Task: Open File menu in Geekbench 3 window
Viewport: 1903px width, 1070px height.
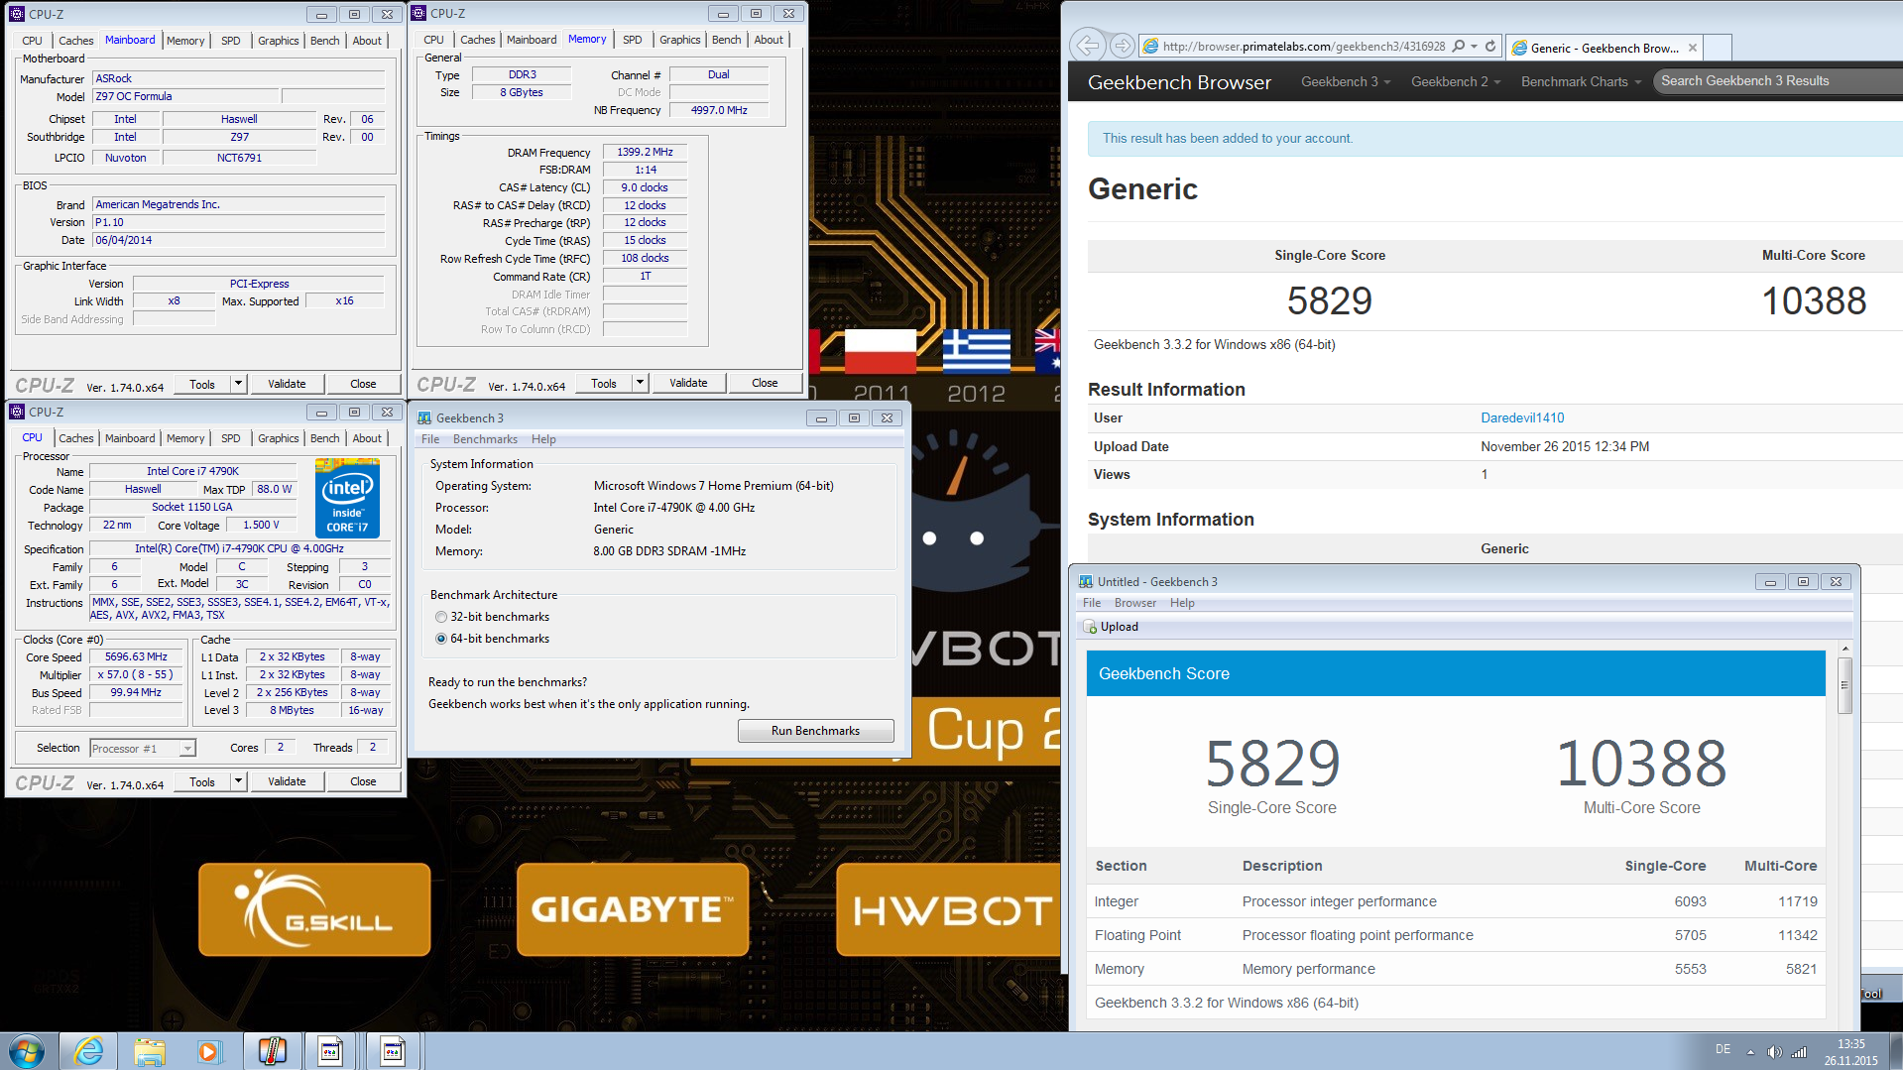Action: pyautogui.click(x=430, y=439)
